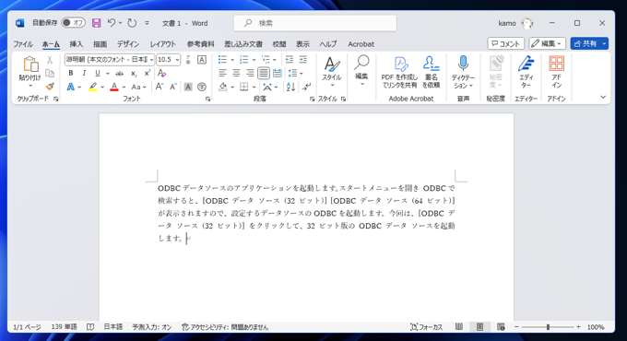The width and height of the screenshot is (627, 341).
Task: Apply yellow text highlight color
Action: [93, 87]
